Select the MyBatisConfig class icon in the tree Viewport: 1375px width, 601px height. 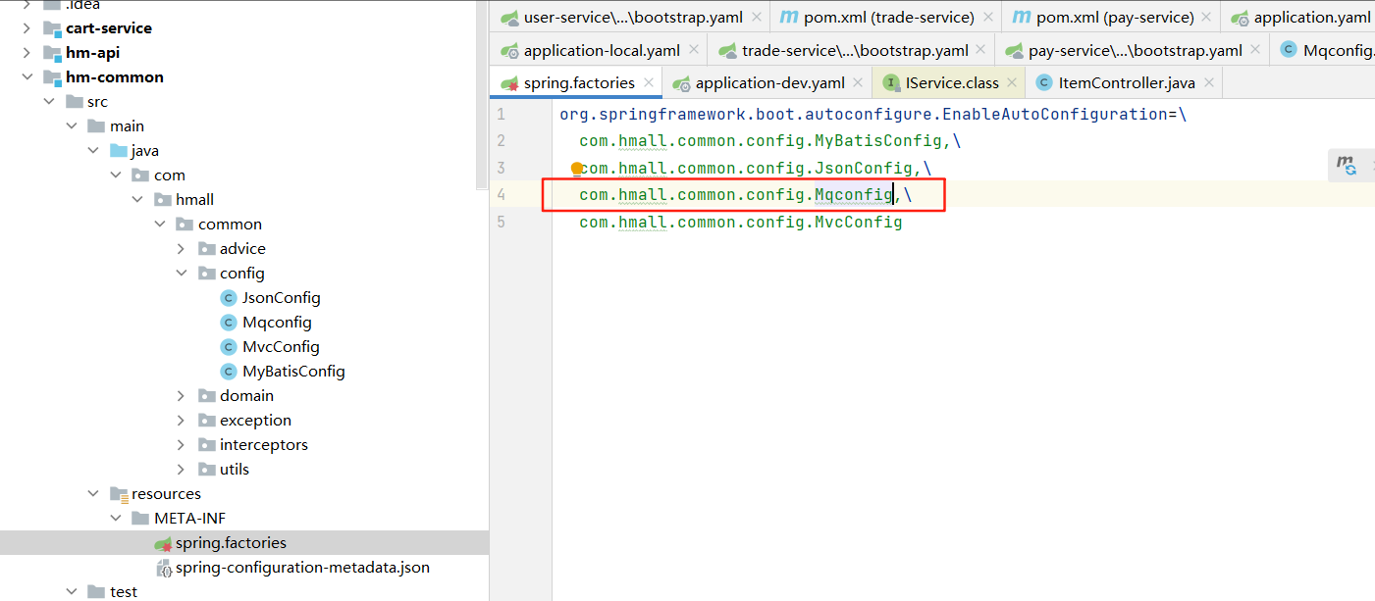coord(229,372)
